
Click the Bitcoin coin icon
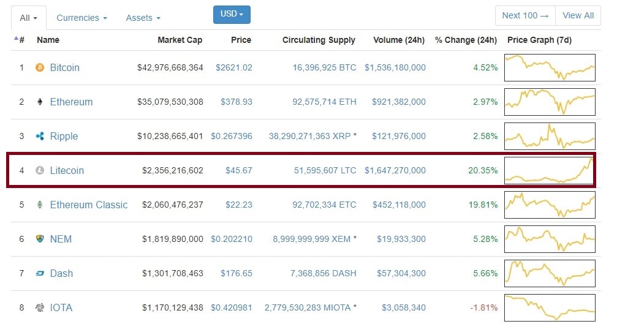click(x=40, y=67)
